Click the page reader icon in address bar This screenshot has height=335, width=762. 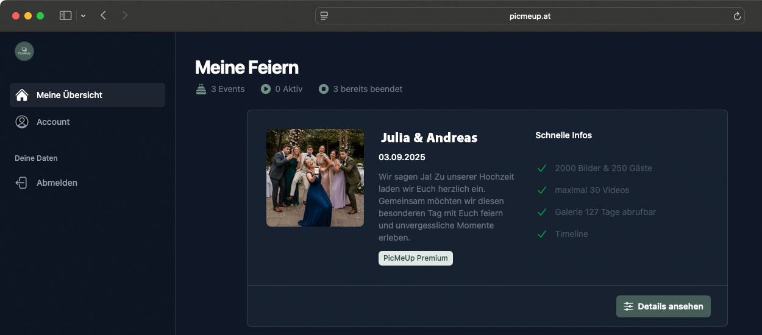click(324, 16)
